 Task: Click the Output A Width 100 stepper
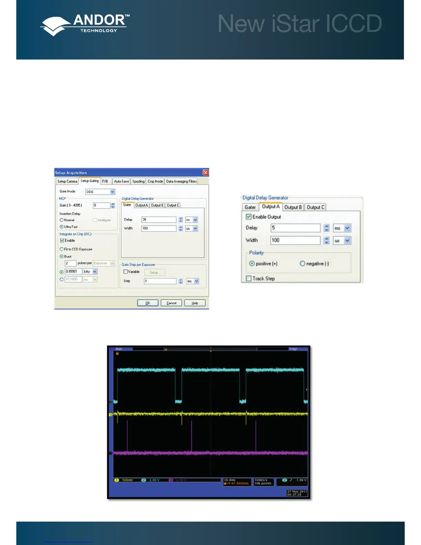tap(327, 241)
